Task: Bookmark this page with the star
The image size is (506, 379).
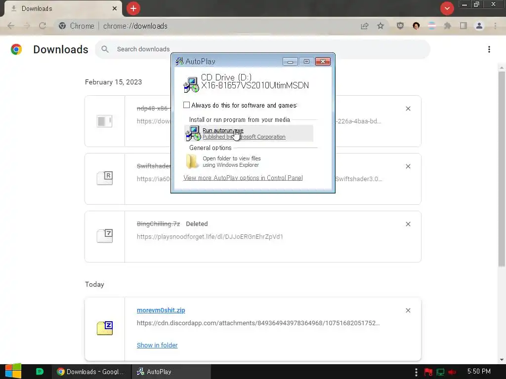Action: [380, 26]
